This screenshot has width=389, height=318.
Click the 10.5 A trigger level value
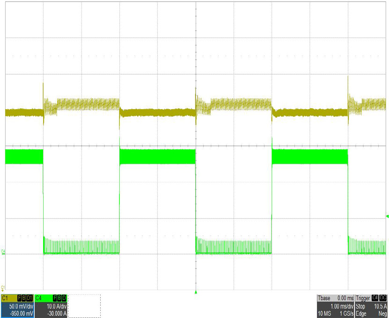pos(378,305)
